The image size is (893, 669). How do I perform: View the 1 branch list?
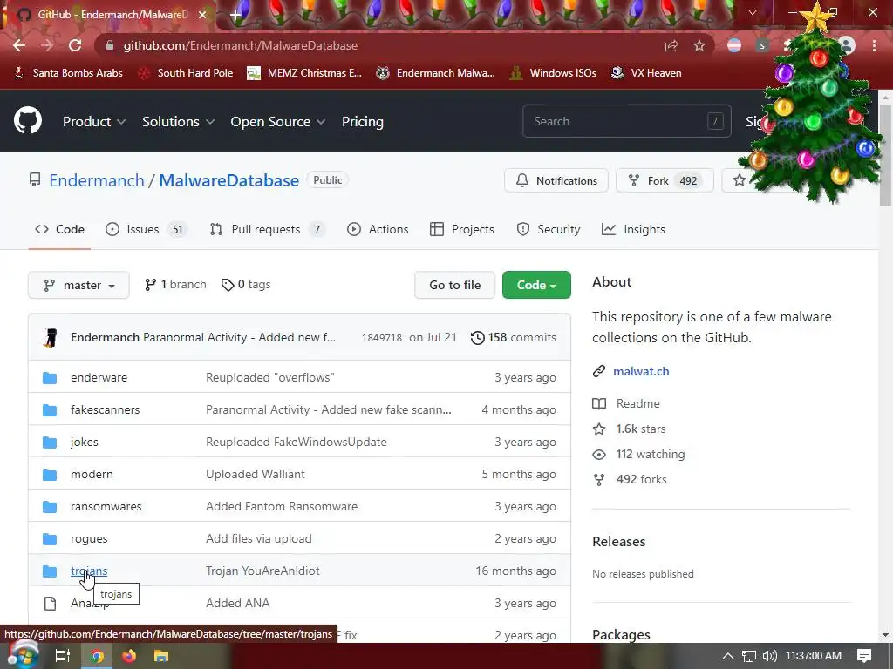pos(175,285)
